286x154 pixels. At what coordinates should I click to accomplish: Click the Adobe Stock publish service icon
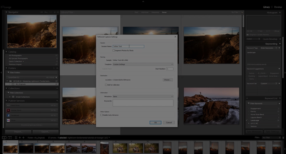tap(8, 110)
